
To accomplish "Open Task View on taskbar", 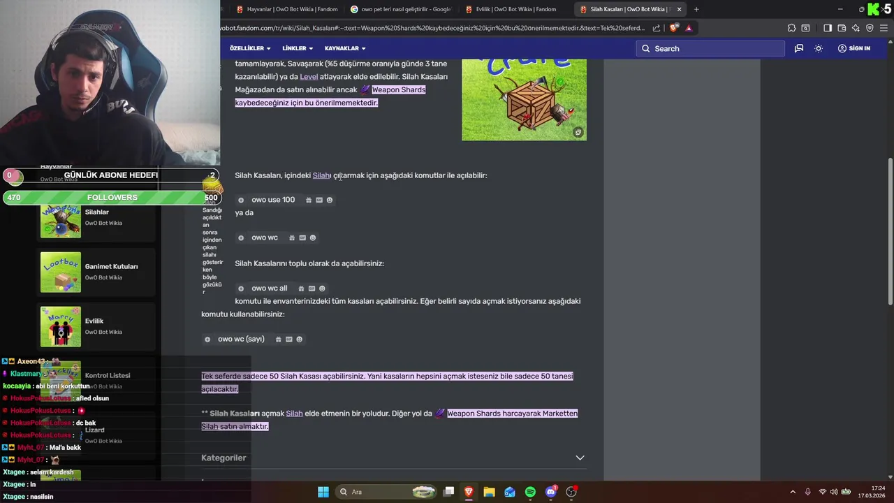I will pos(449,492).
